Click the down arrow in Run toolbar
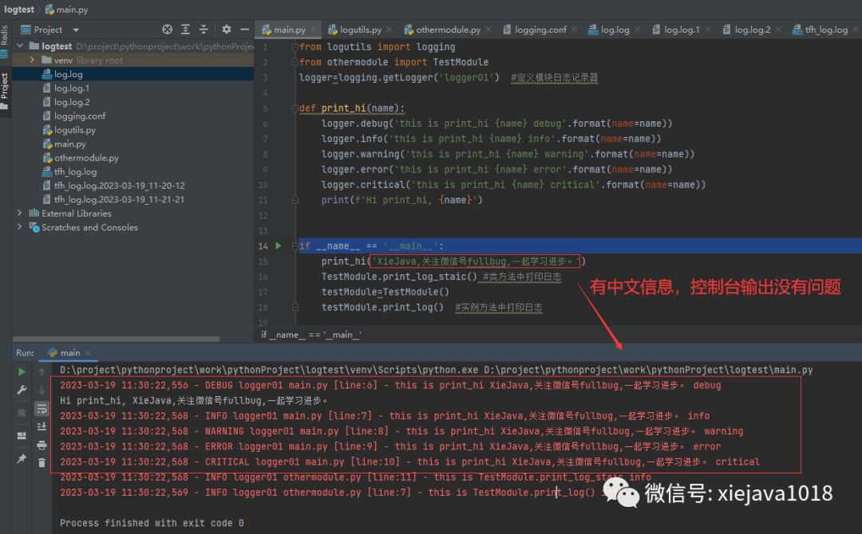The height and width of the screenshot is (534, 862). coord(42,391)
